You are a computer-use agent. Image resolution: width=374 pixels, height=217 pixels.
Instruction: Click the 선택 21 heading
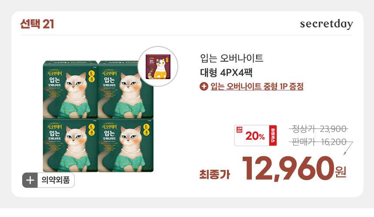tap(37, 24)
